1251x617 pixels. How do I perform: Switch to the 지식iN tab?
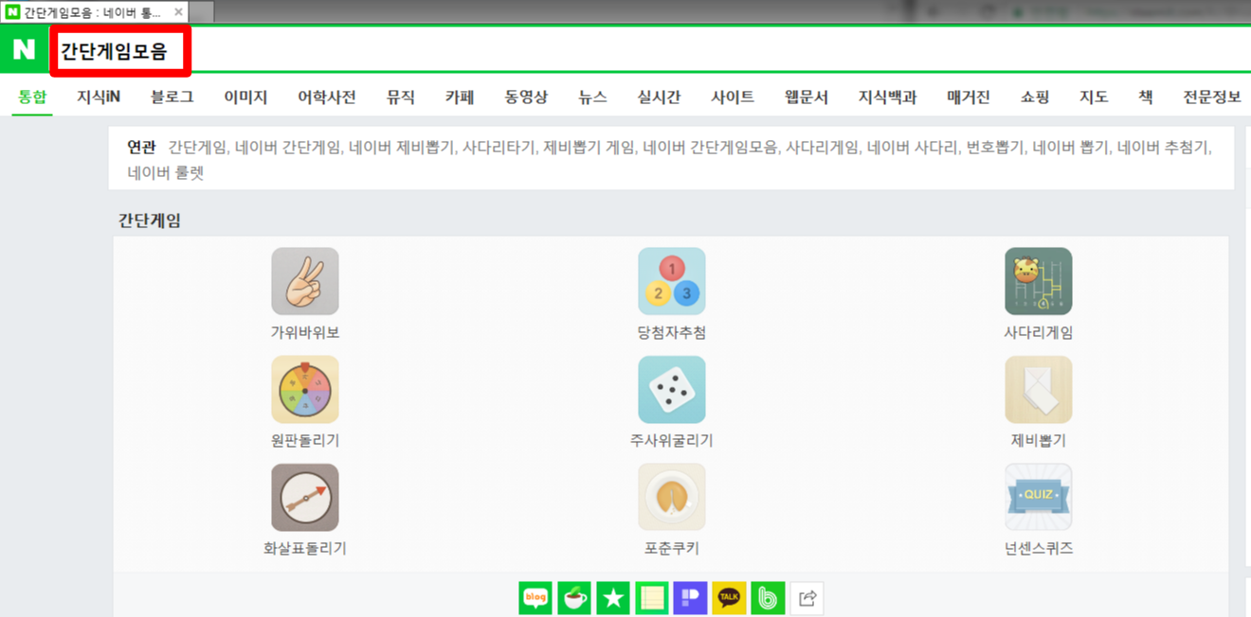99,97
